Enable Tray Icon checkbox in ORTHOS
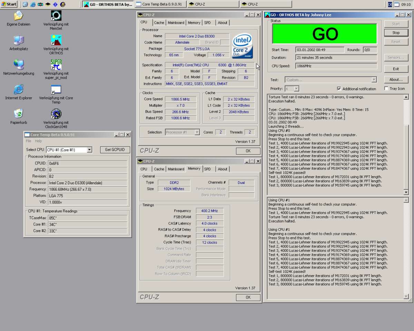 [386, 89]
